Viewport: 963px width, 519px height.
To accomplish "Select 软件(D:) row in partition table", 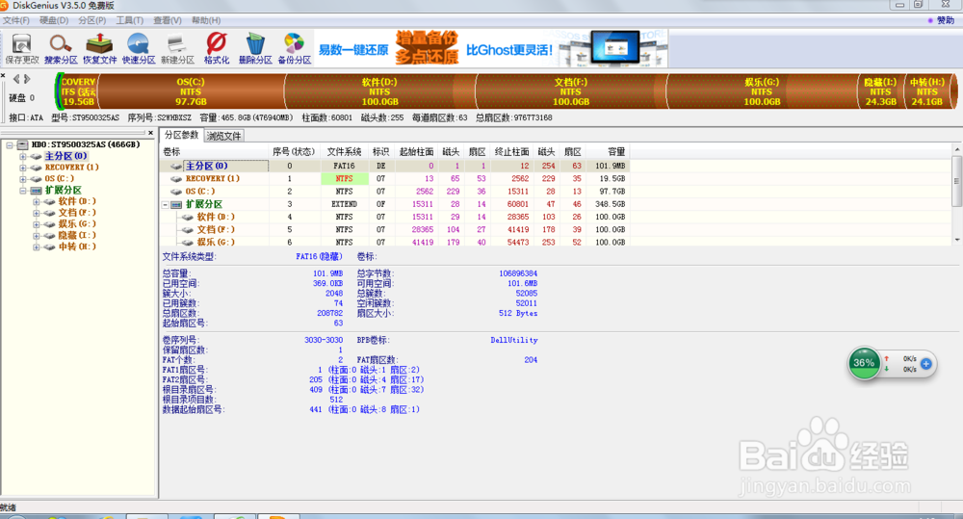I will pos(395,217).
